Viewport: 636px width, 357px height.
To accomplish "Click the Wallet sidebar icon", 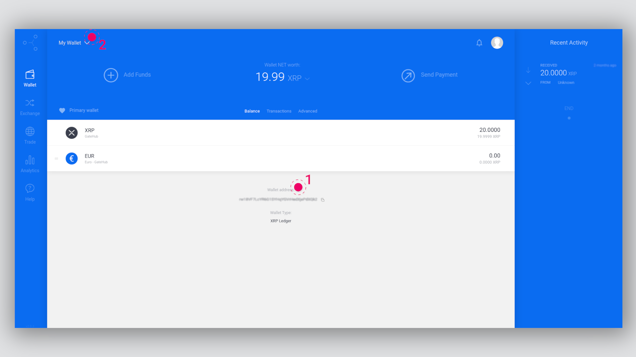I will [x=30, y=78].
